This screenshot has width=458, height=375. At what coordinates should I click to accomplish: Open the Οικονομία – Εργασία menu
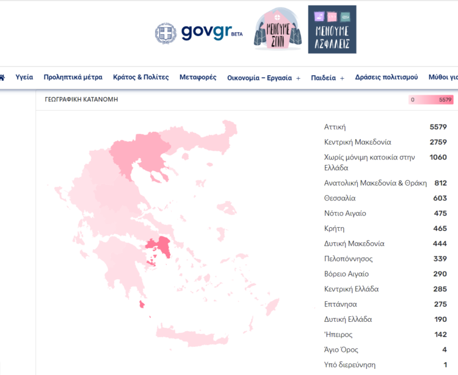point(260,78)
